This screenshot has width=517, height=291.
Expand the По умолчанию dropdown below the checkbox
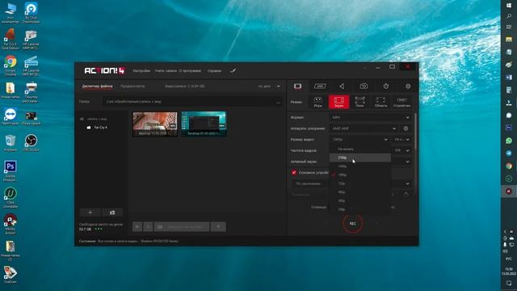[408, 183]
